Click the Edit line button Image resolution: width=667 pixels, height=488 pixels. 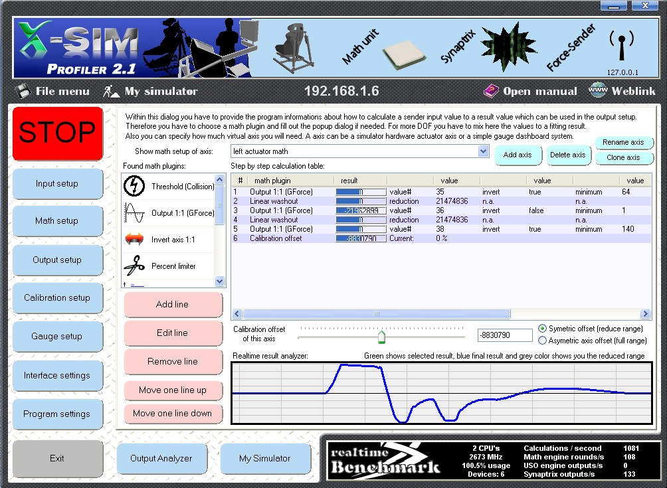point(173,333)
